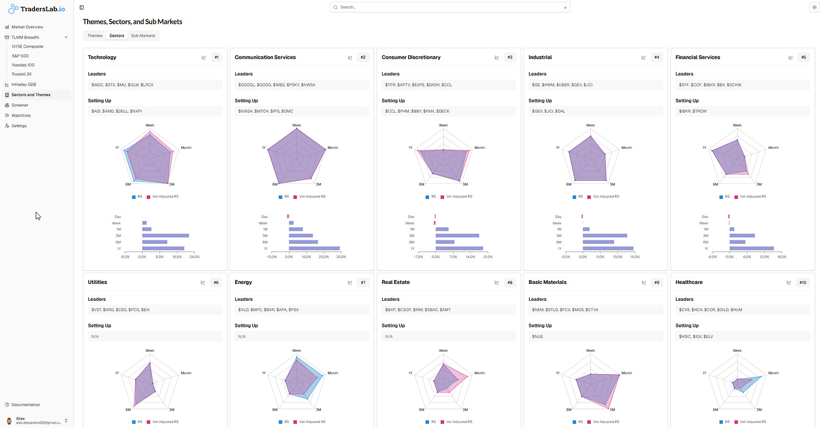Switch to the Themes tab
The image size is (823, 428).
[x=95, y=36]
